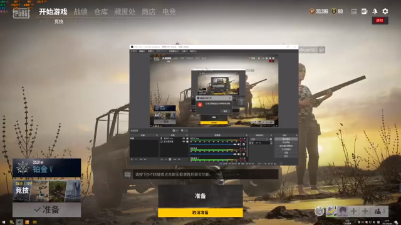Click the BP currency icon
Image resolution: width=401 pixels, height=225 pixels.
click(x=312, y=11)
